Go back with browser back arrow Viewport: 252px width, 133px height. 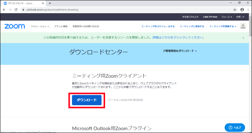click(4, 10)
